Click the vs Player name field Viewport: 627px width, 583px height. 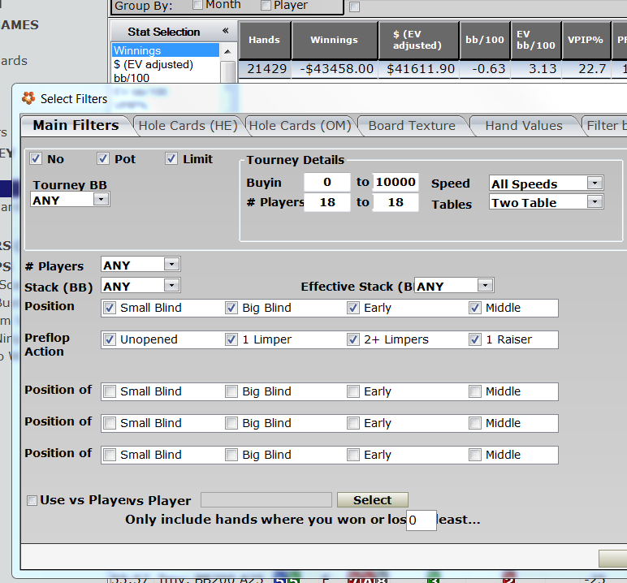coord(266,500)
